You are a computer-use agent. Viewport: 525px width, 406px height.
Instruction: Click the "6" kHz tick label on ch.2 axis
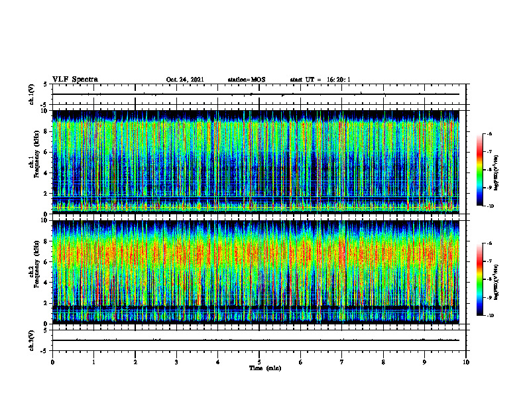[x=46, y=262]
